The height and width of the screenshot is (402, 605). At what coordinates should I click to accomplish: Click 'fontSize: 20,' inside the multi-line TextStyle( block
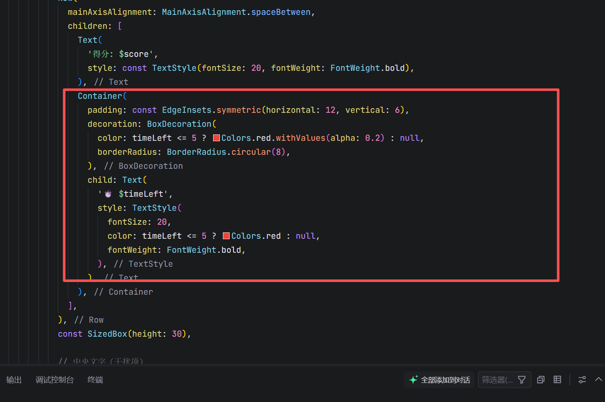click(139, 222)
